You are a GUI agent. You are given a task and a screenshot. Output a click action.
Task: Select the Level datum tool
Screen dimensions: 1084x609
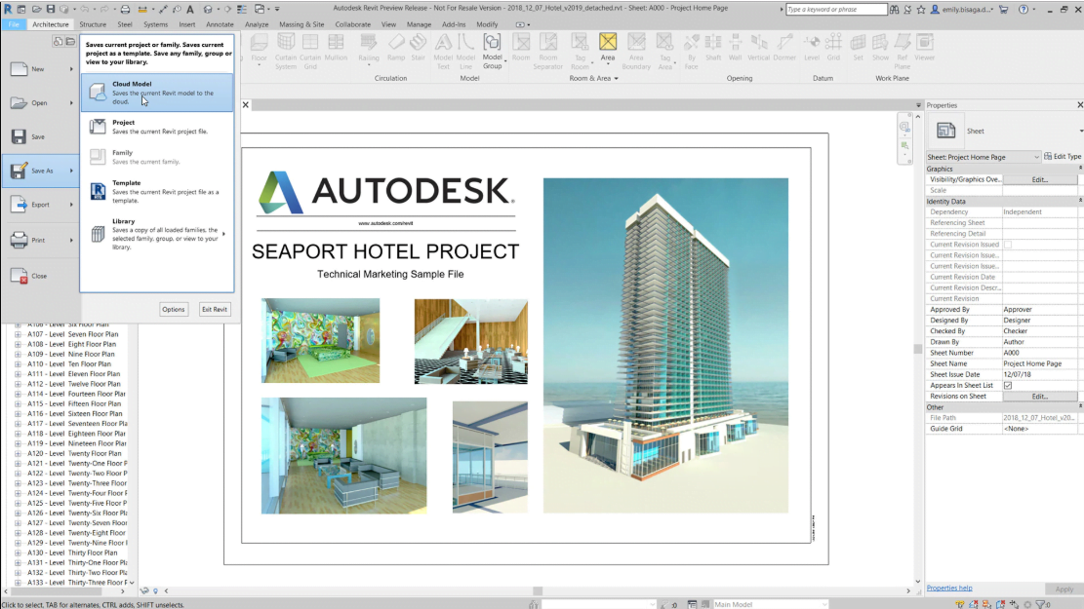[x=812, y=49]
